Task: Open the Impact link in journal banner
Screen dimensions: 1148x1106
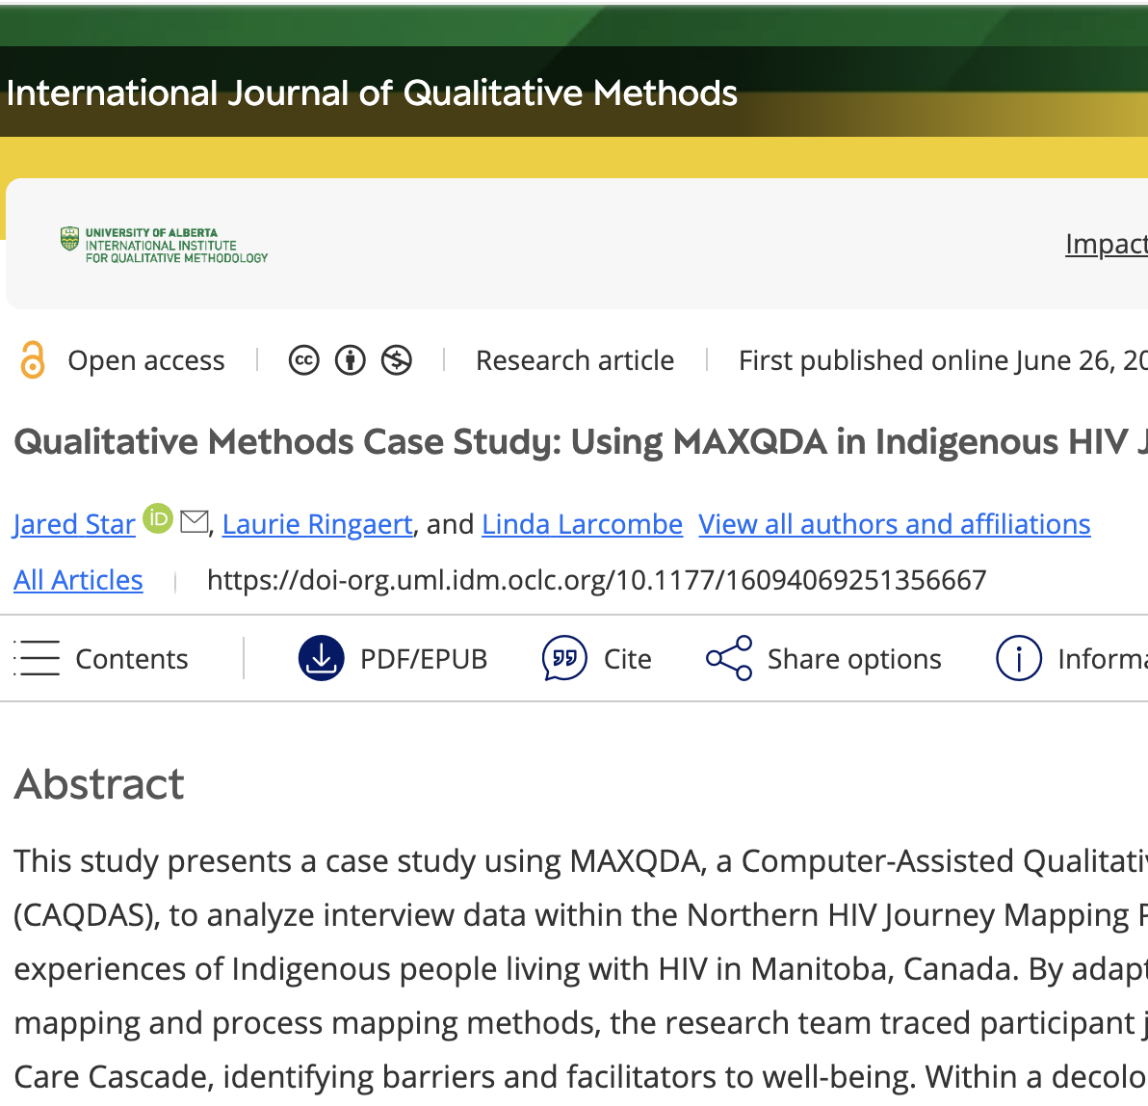Action: [x=1107, y=244]
